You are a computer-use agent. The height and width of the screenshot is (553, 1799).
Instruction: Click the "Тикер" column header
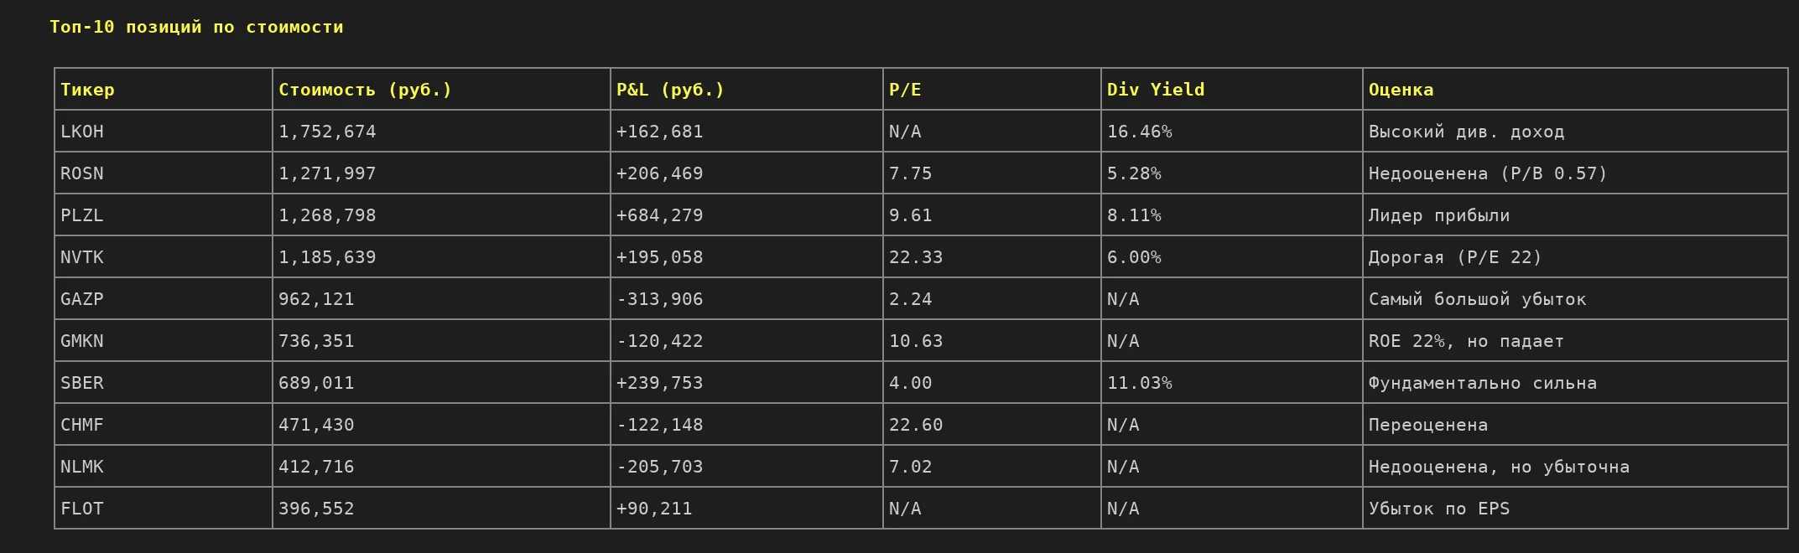tap(87, 90)
